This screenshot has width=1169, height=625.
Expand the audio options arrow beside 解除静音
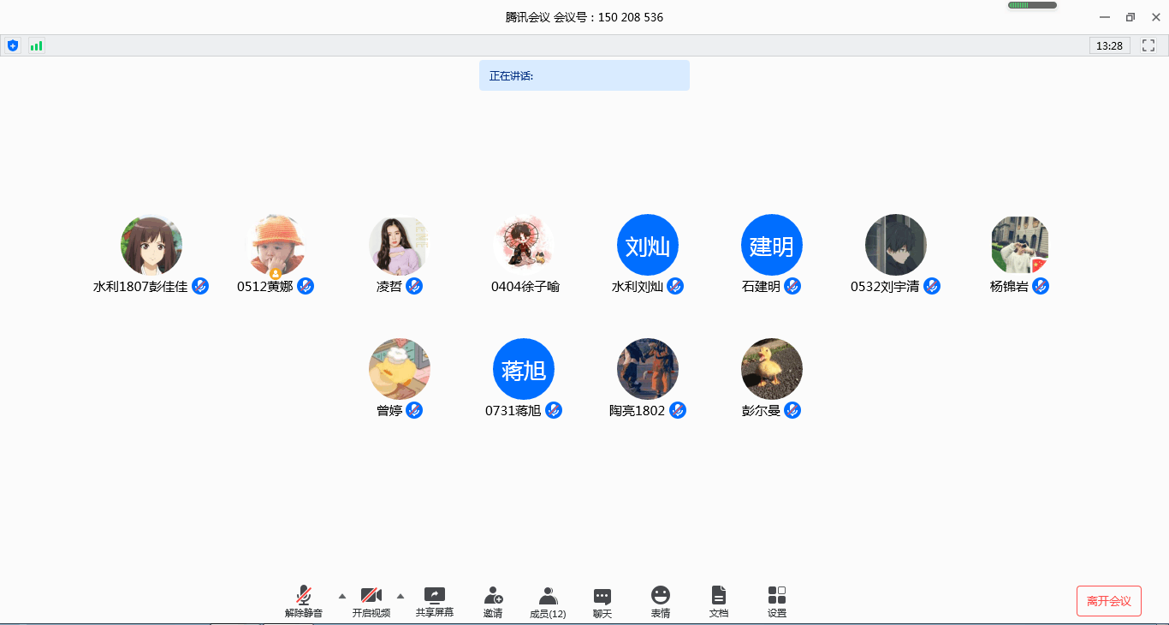click(x=342, y=596)
